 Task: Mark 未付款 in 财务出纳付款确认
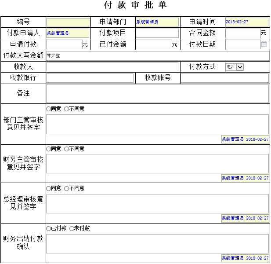pos(72,228)
